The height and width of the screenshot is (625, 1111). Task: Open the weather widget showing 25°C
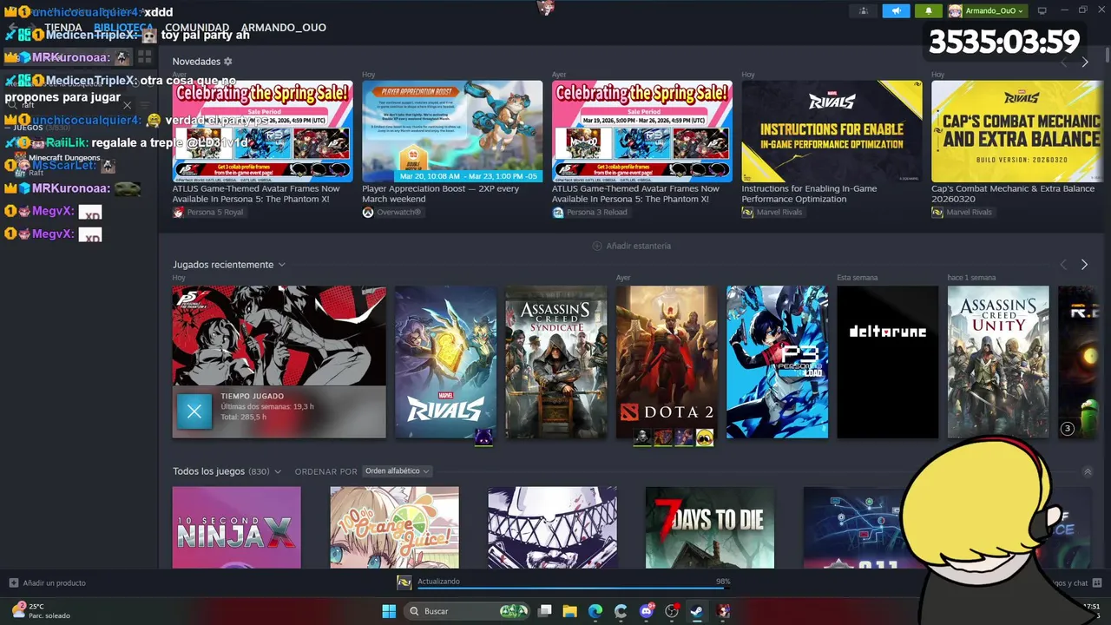[41, 610]
